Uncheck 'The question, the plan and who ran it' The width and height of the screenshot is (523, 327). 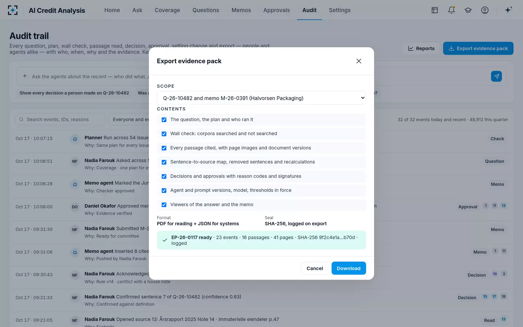164,120
